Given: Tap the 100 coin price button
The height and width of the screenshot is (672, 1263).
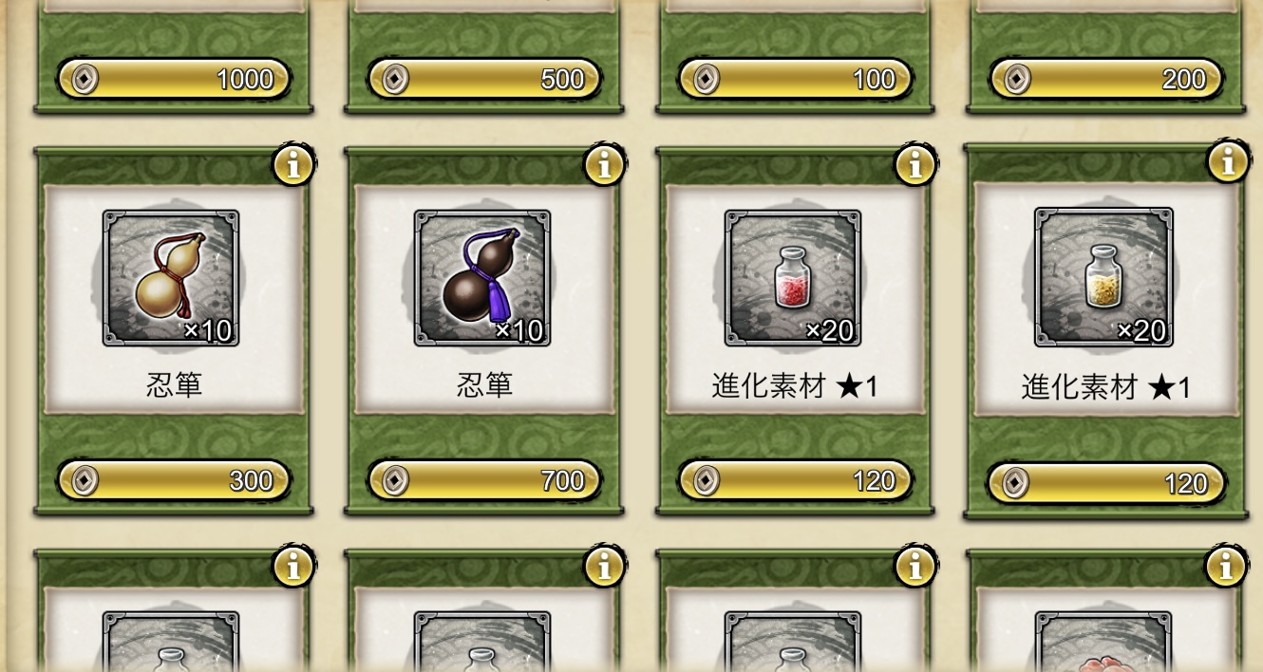Looking at the screenshot, I should [796, 79].
